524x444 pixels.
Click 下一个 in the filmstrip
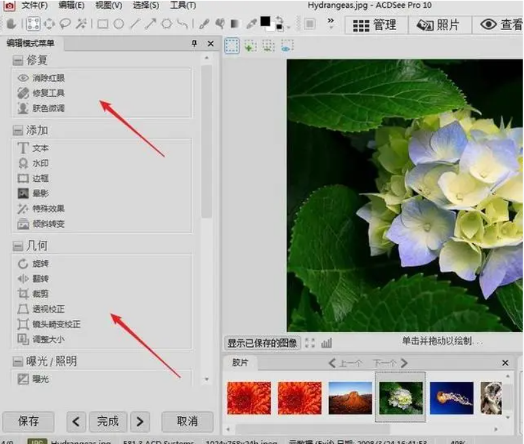pos(390,363)
